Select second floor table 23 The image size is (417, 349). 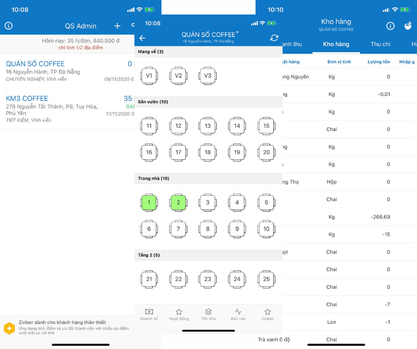coord(208,279)
